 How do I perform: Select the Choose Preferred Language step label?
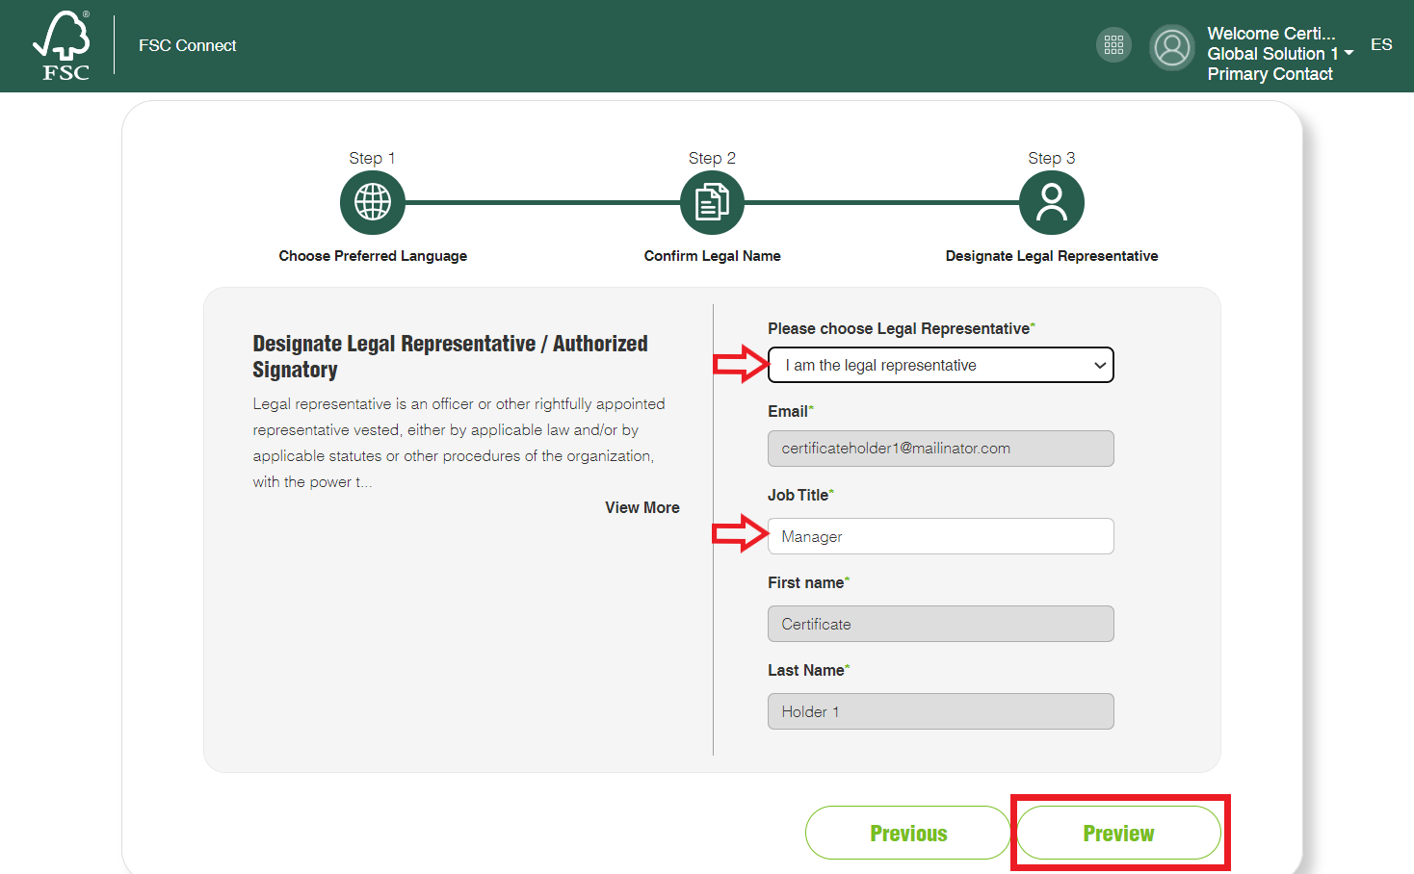373,256
